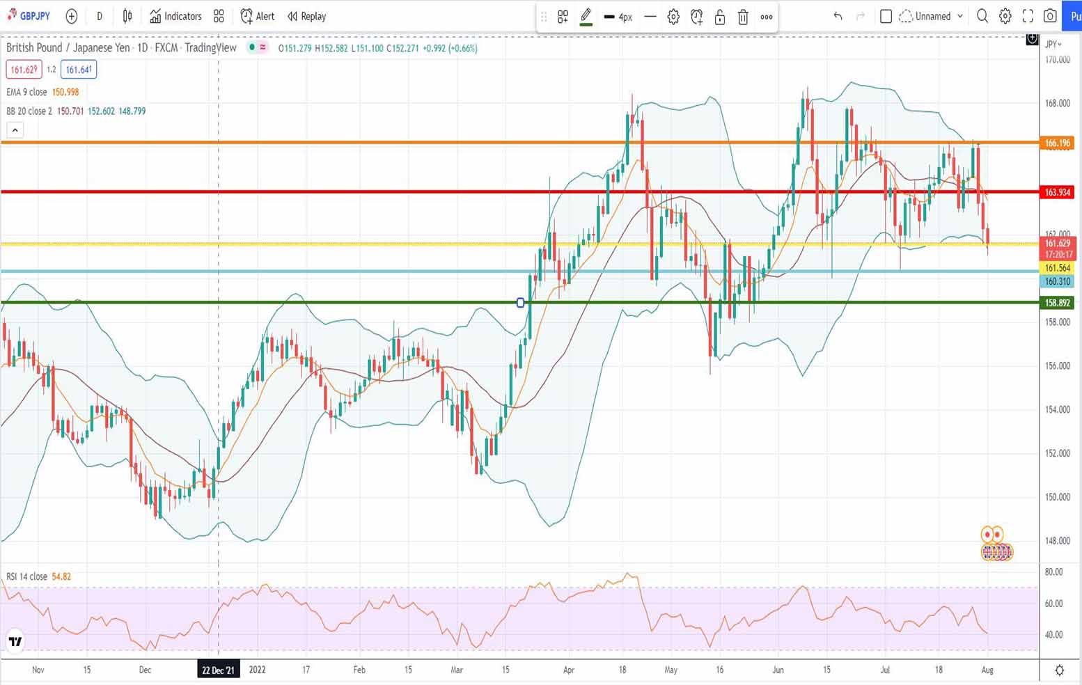Toggle the select layout square checkbox
This screenshot has width=1082, height=685.
point(886,16)
